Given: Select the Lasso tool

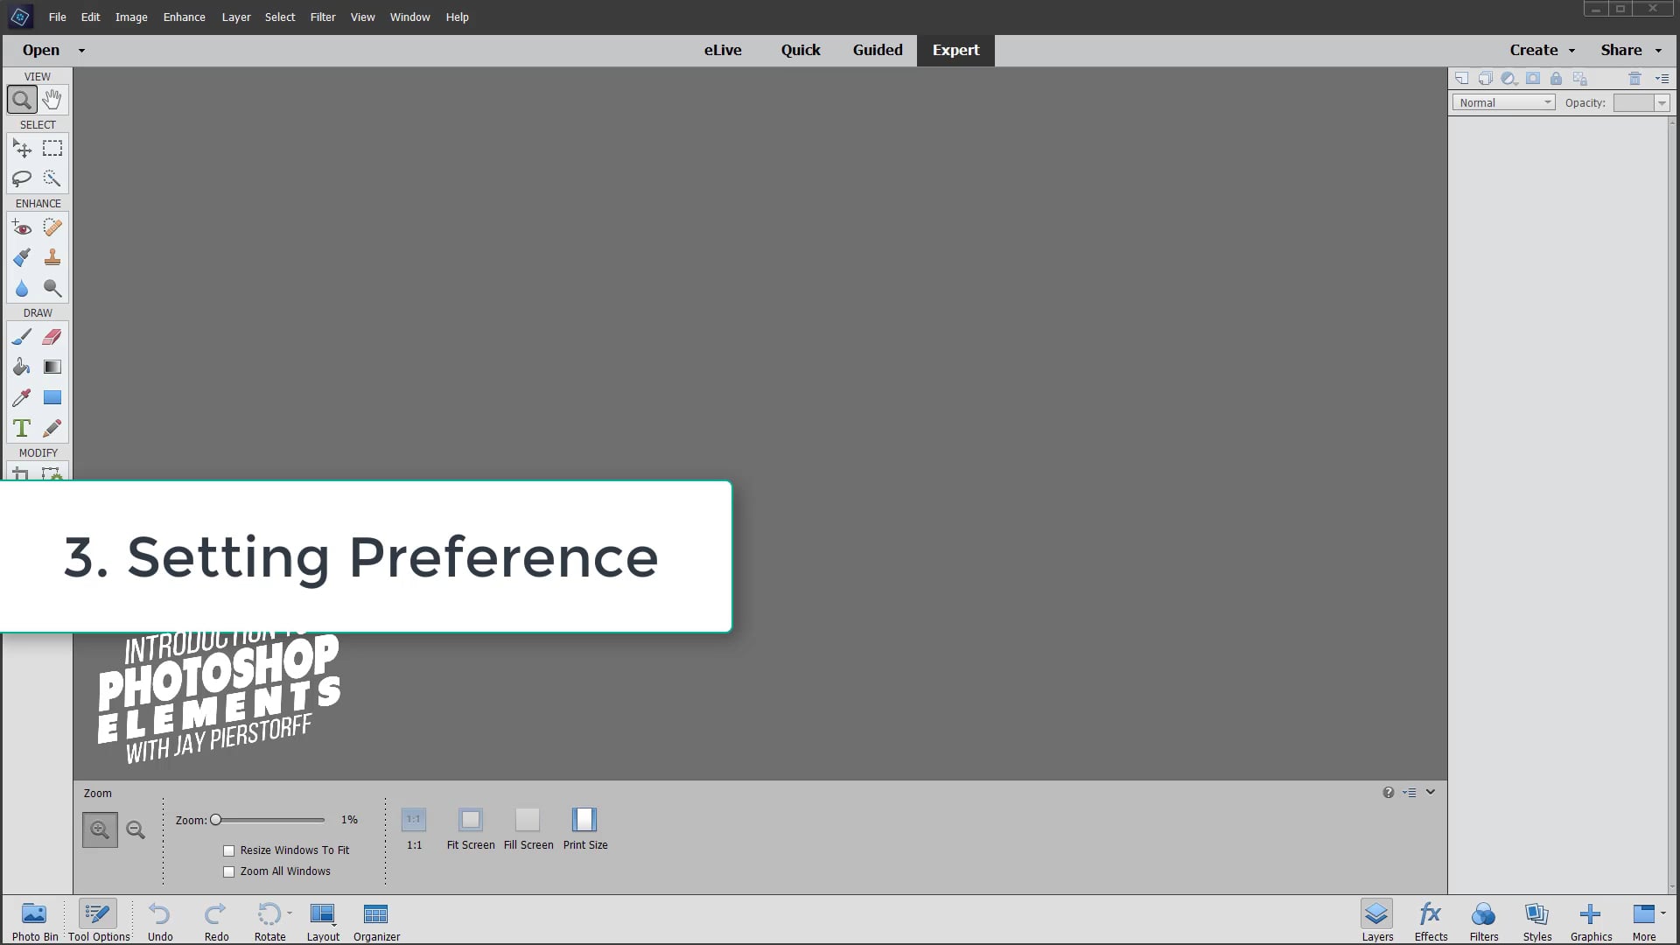Looking at the screenshot, I should pyautogui.click(x=22, y=178).
